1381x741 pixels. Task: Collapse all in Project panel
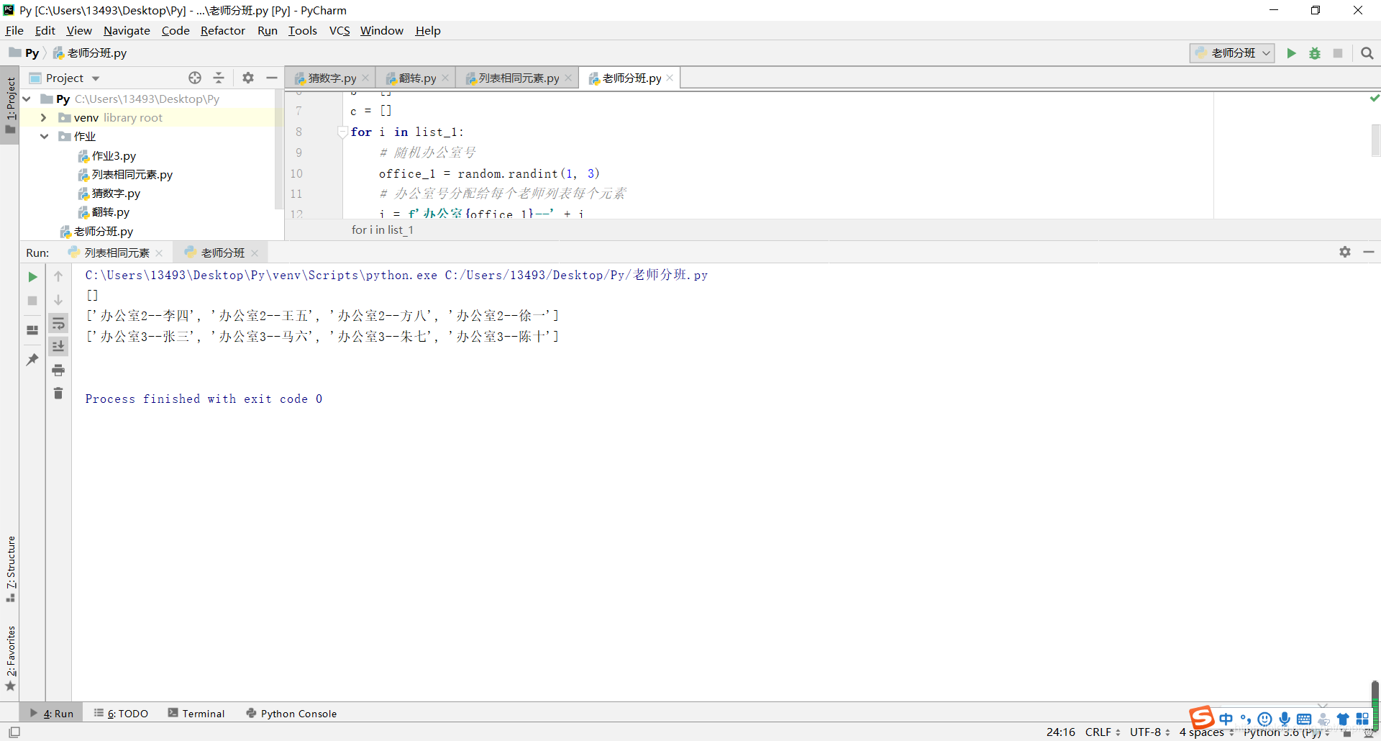coord(219,78)
